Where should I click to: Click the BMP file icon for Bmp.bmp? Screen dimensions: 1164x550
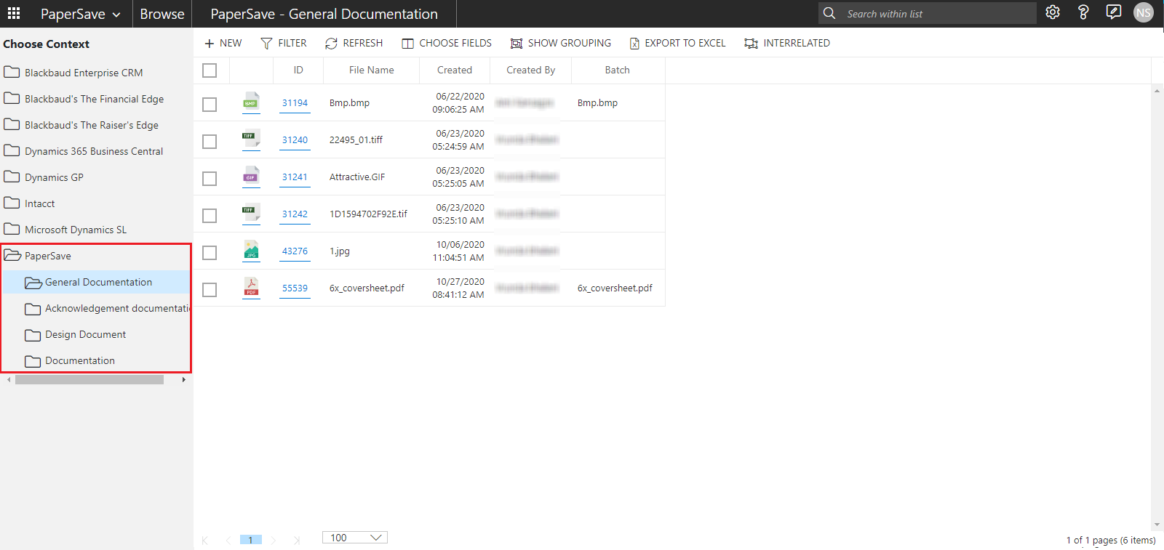(251, 102)
